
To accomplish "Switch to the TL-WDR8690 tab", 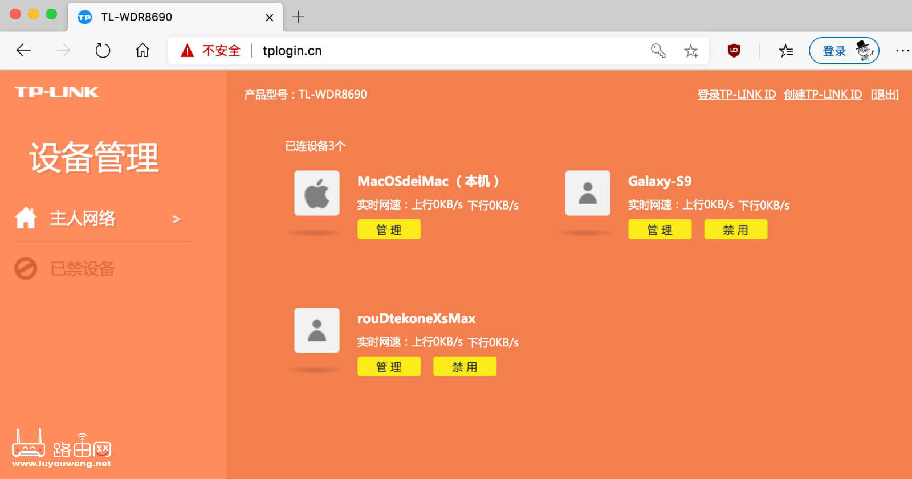I will 174,17.
